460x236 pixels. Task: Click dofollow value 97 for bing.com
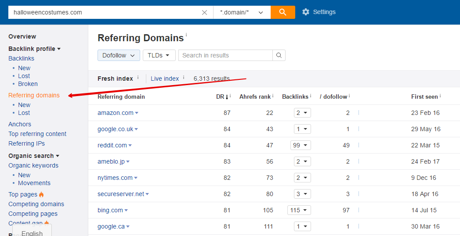coord(346,210)
